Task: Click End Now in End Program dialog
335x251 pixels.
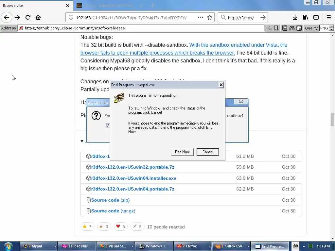Action: coord(182,152)
